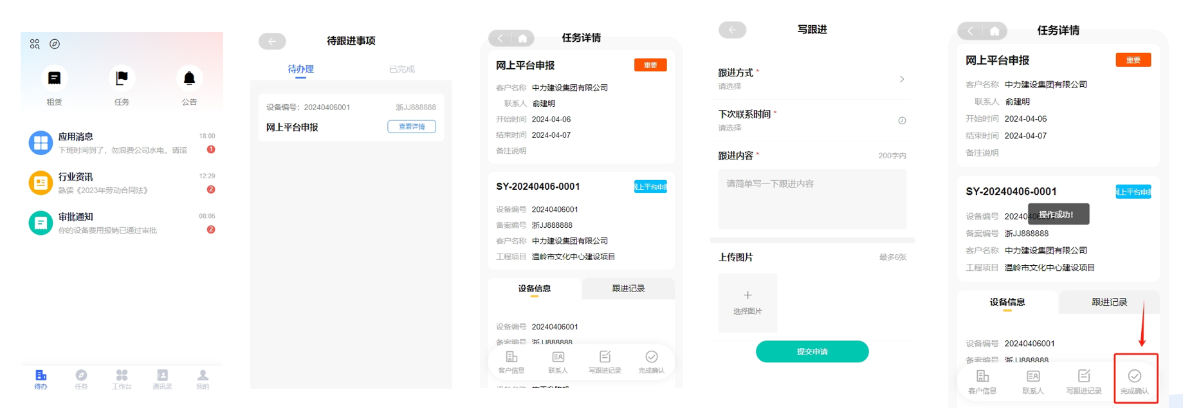Open the 应用消息 message entry
Screen dimensions: 1183x408
coord(122,143)
